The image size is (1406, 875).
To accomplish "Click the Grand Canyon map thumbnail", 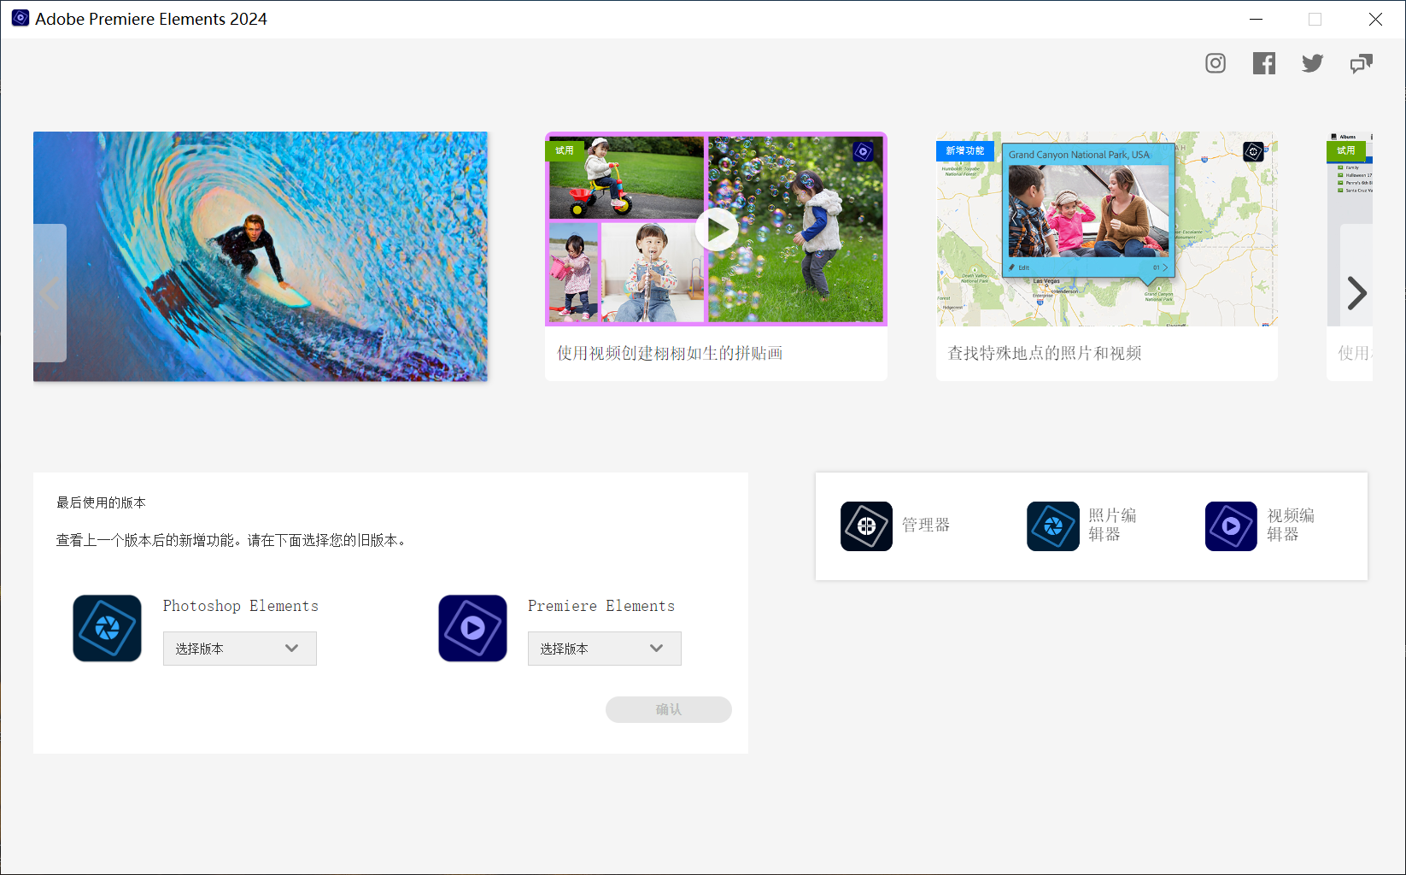I will pyautogui.click(x=1107, y=229).
